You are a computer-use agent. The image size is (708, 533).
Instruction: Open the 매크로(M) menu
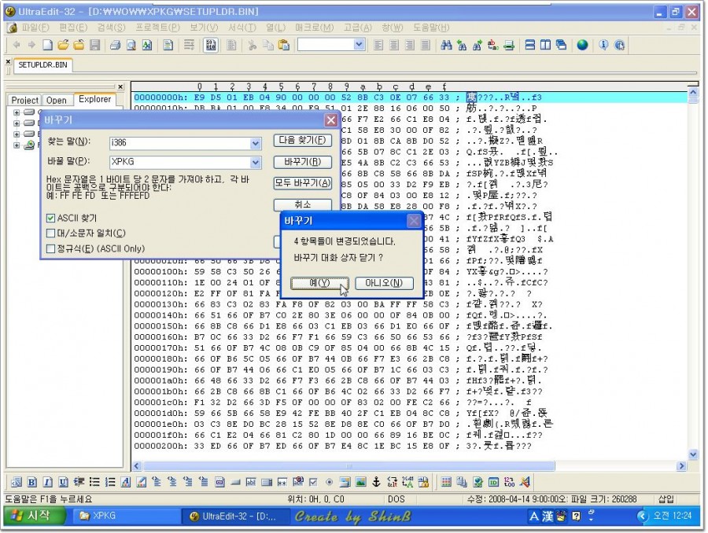(x=314, y=28)
